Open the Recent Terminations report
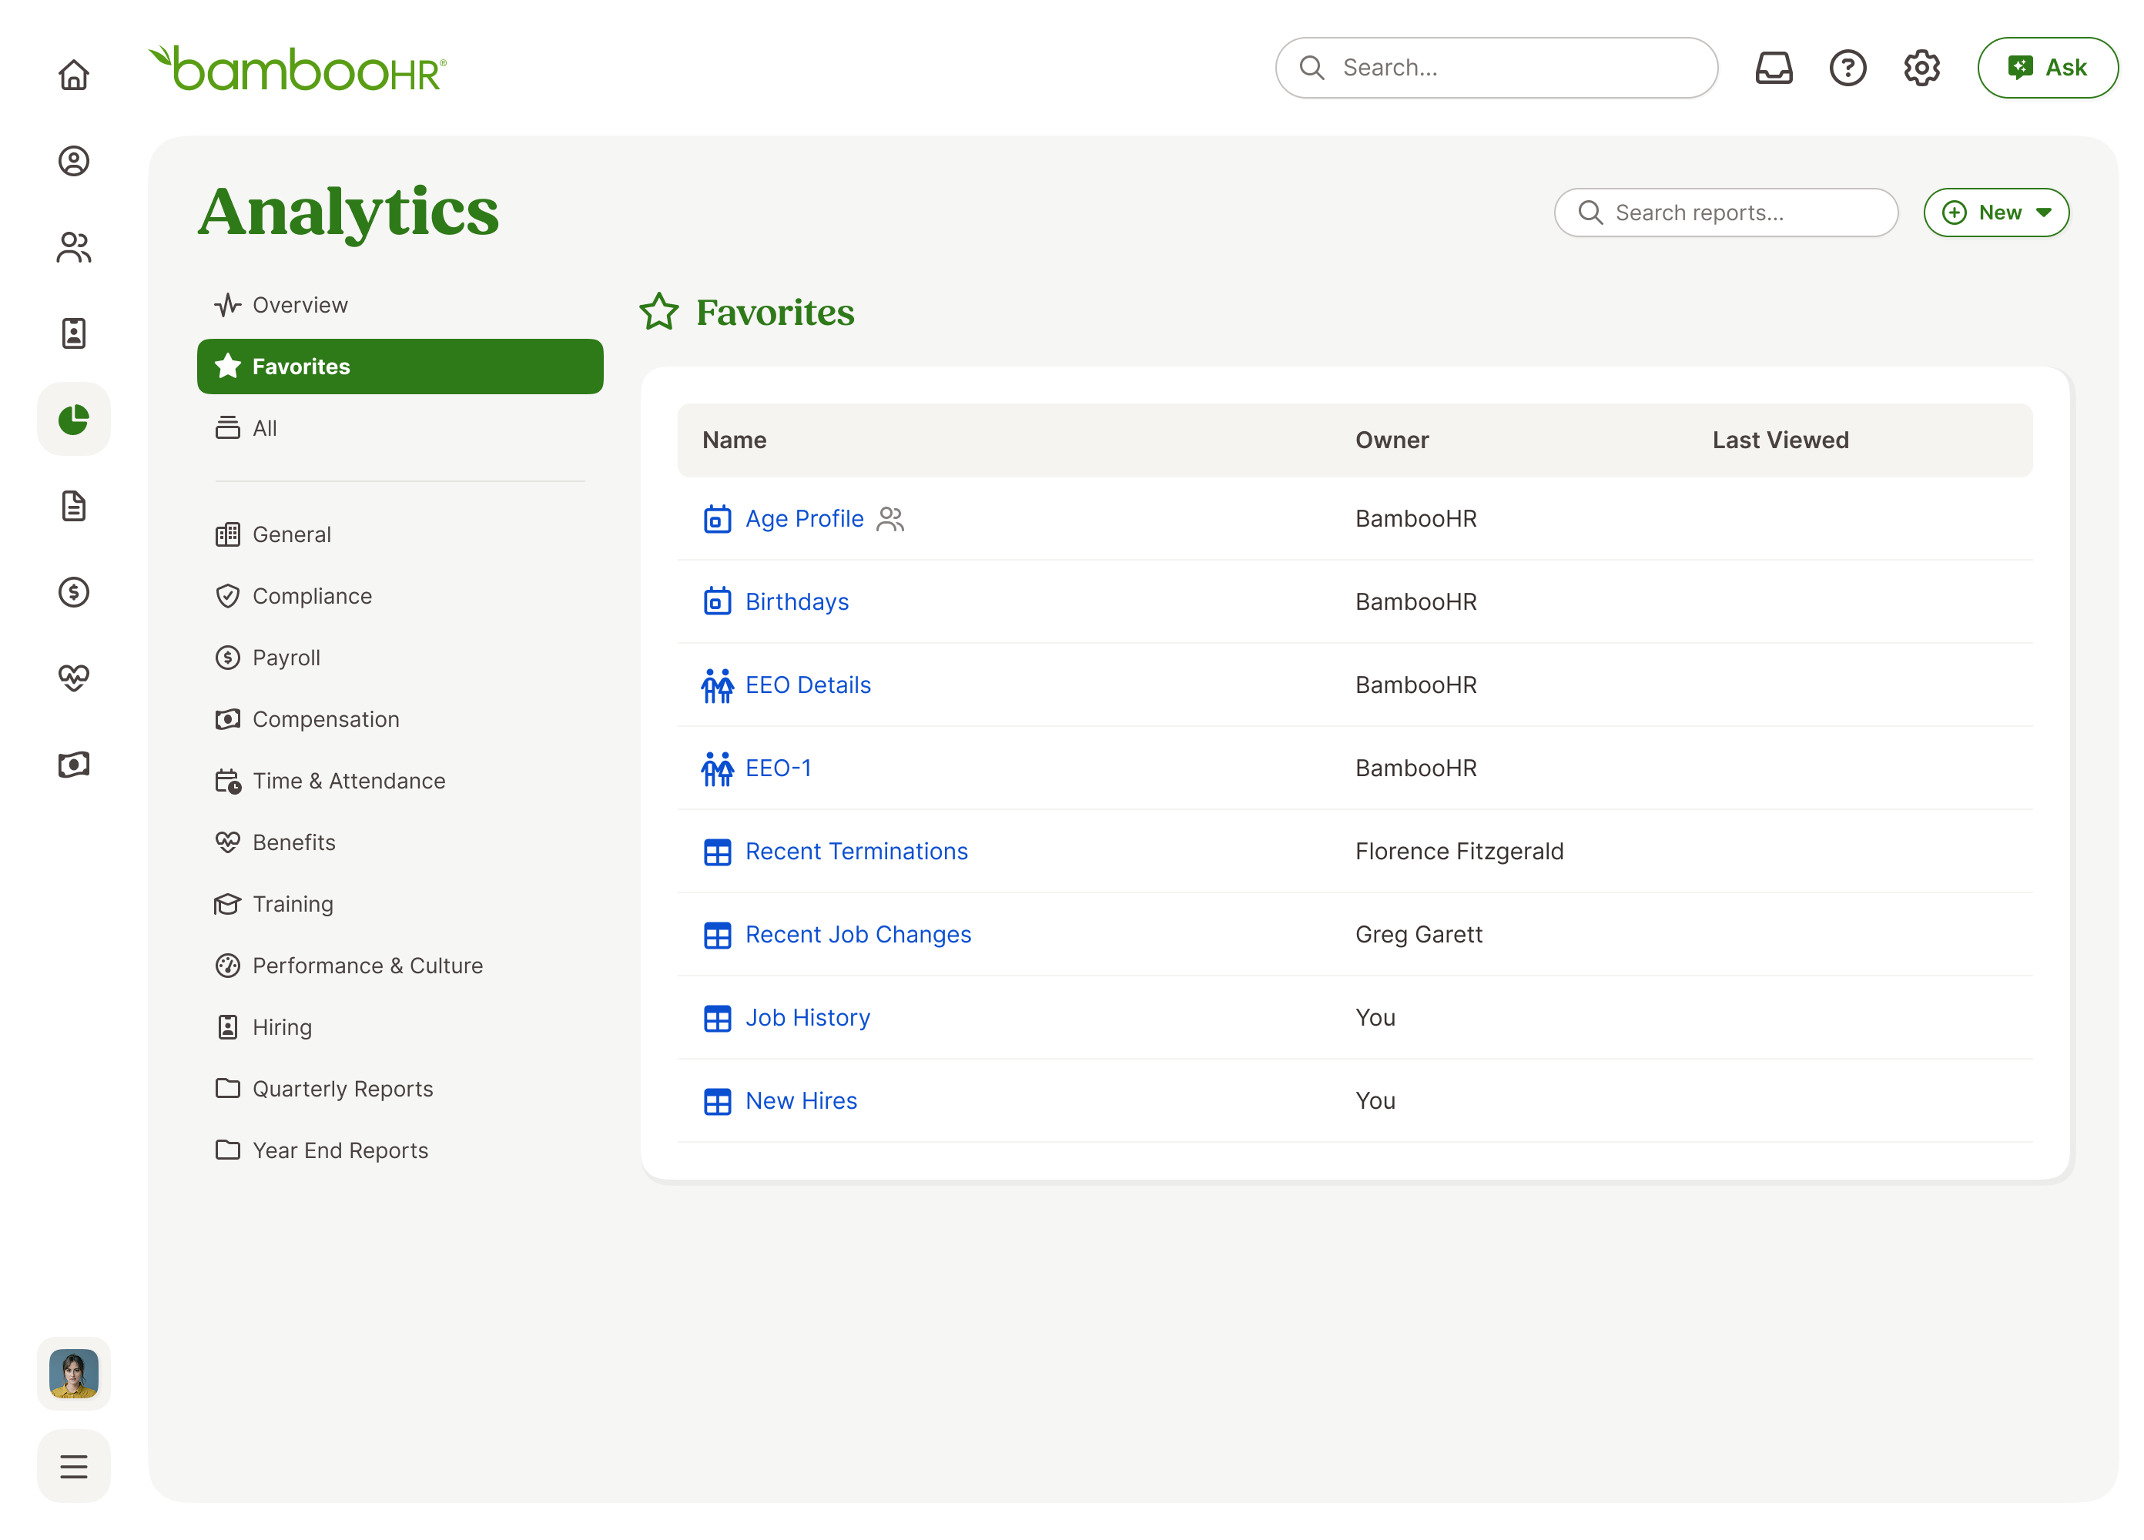Screen dimensions: 2144x1540 point(856,852)
